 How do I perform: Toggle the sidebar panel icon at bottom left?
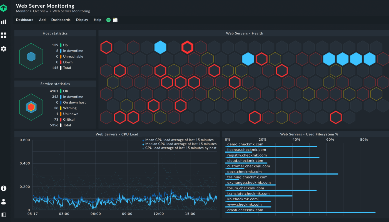coord(3,215)
